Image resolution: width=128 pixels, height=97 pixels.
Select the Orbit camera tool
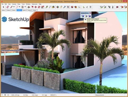click(58, 7)
